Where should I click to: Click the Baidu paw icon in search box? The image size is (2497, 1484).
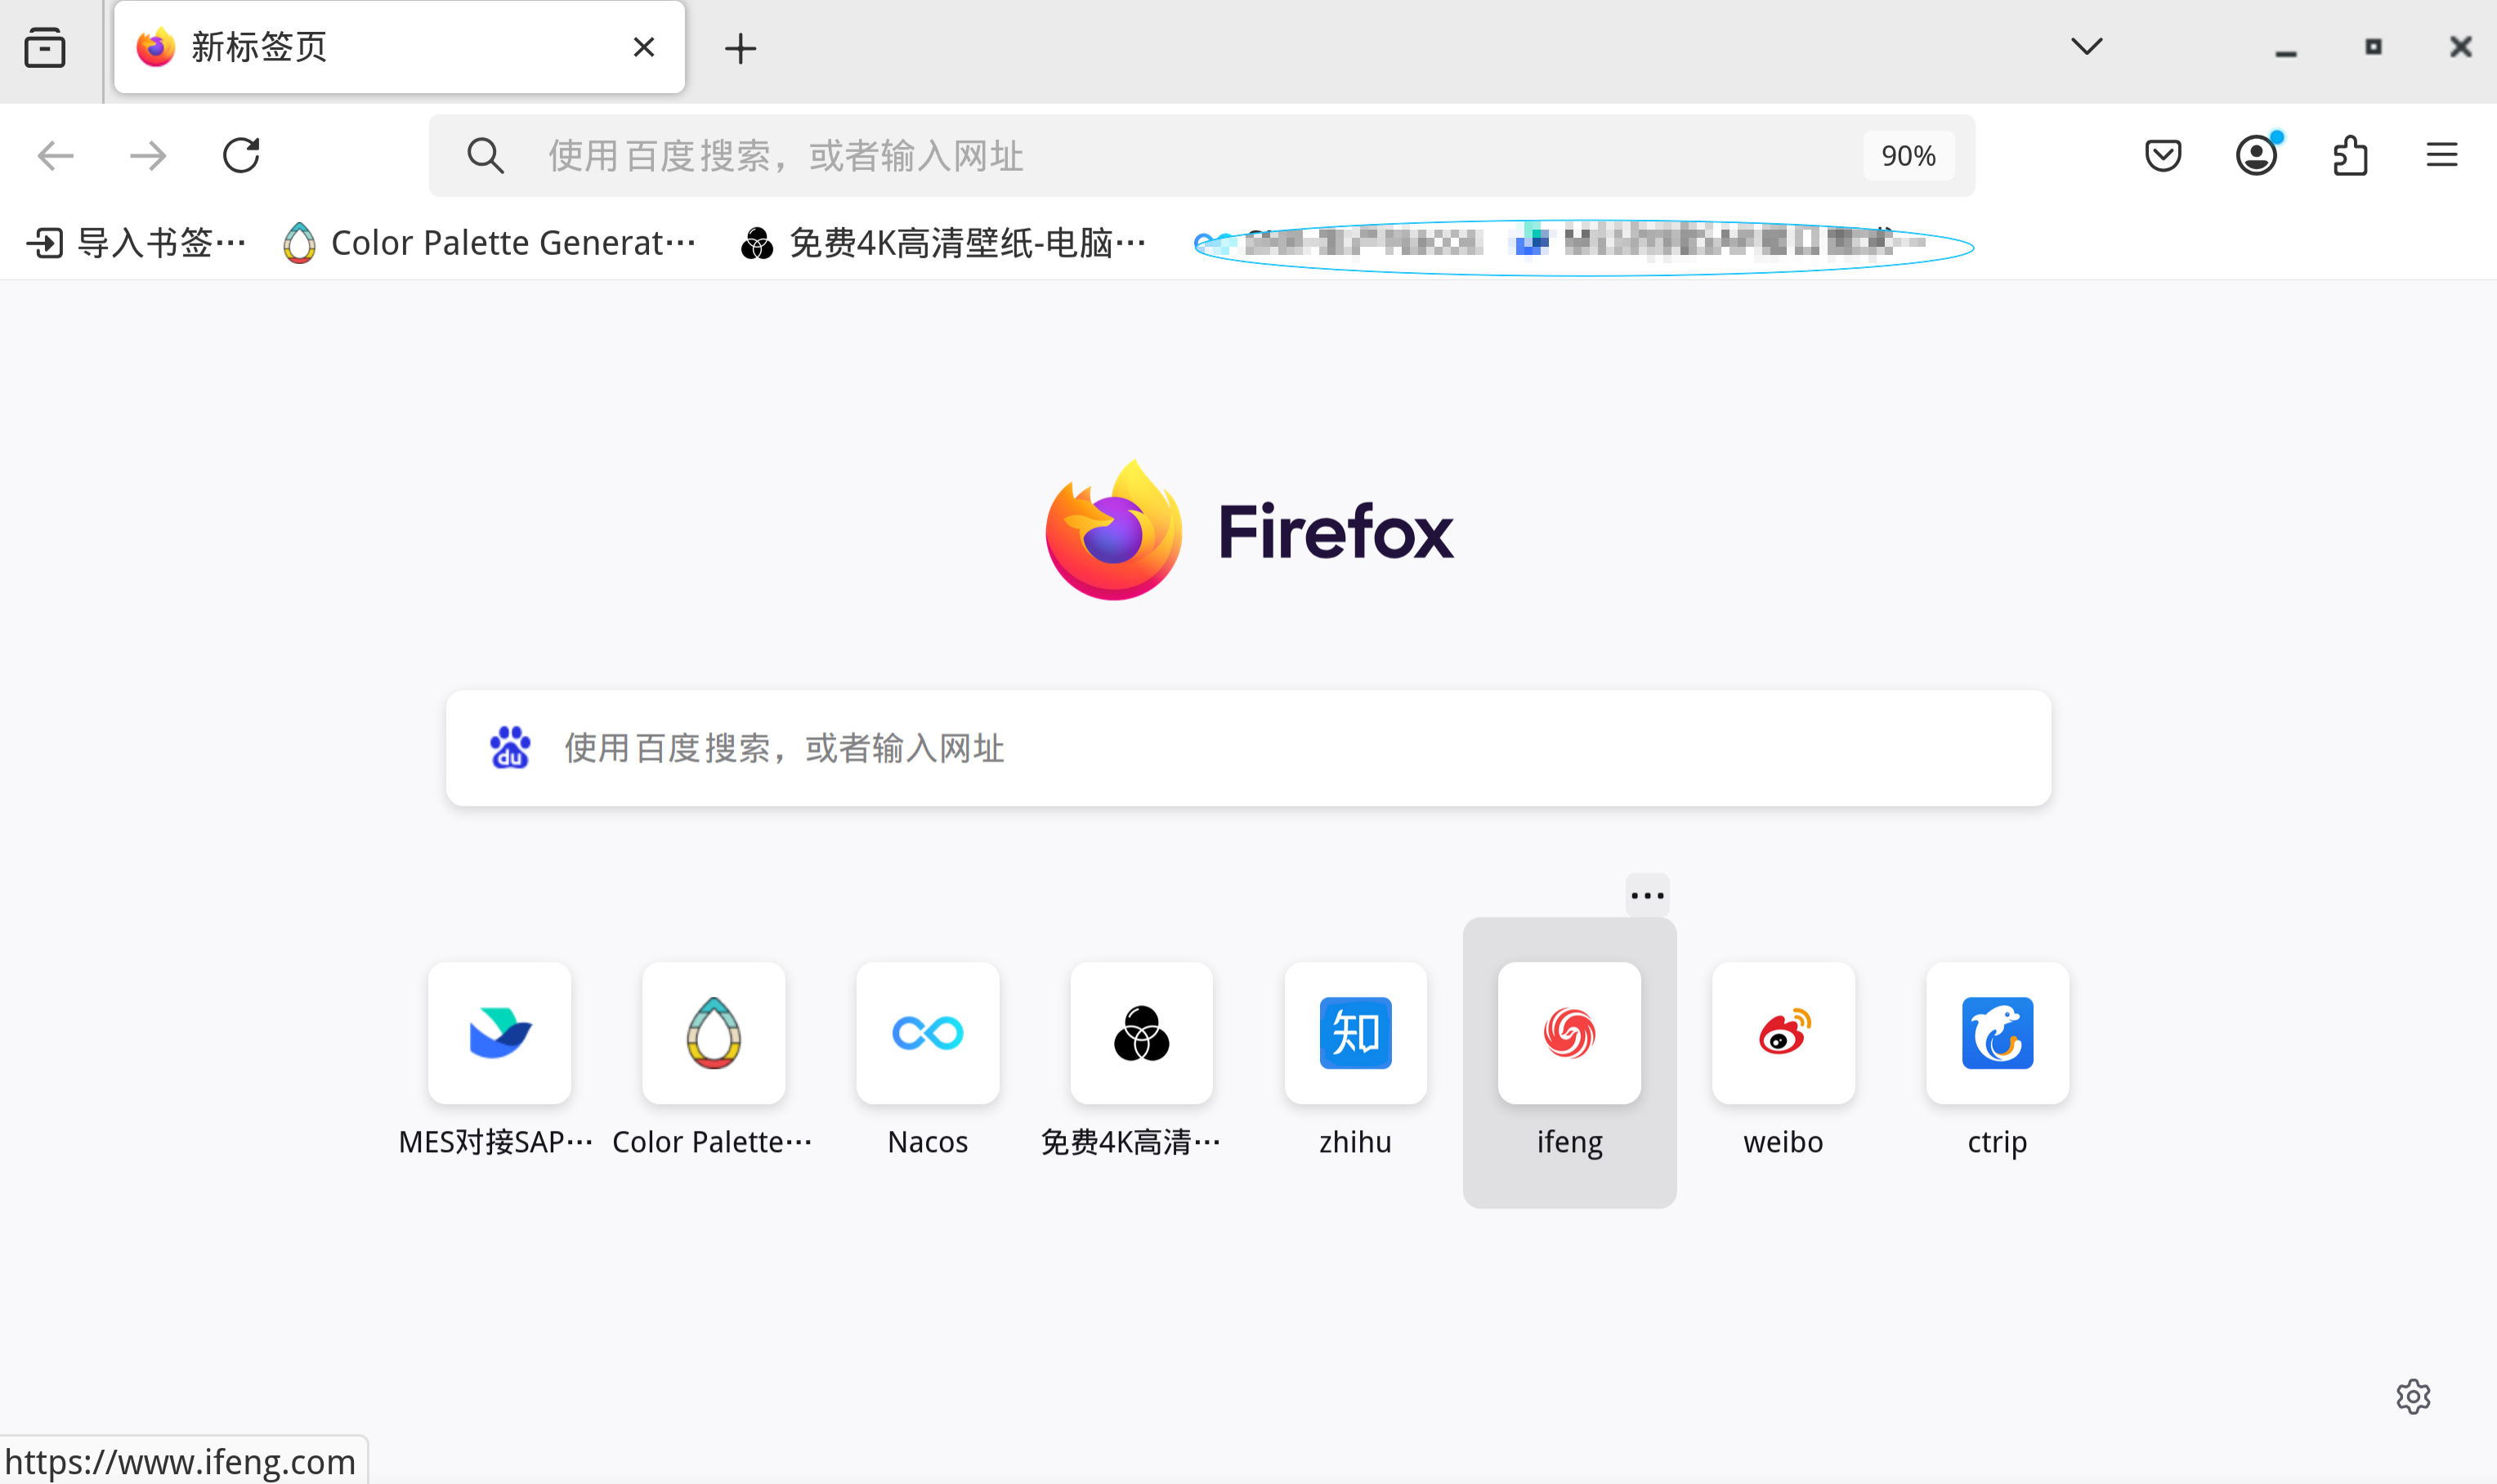(510, 748)
